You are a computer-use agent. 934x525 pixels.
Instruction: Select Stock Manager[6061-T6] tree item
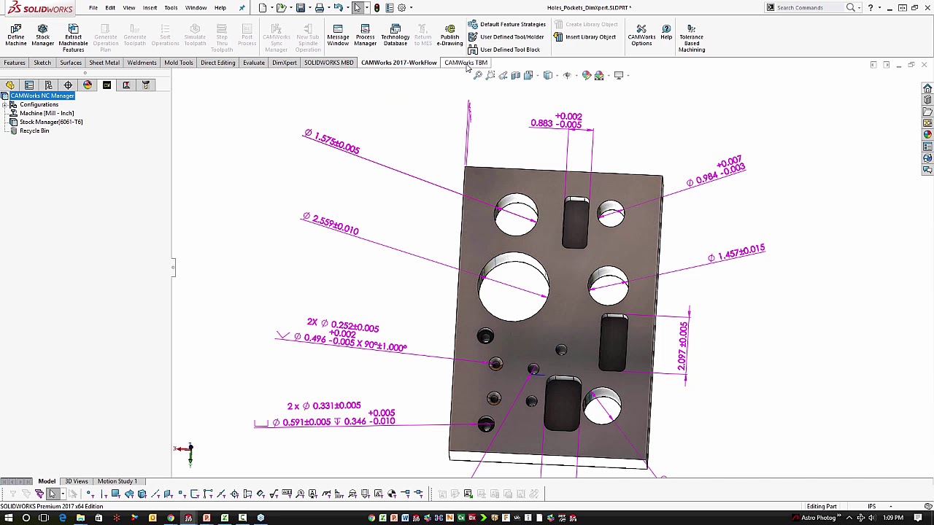tap(50, 122)
